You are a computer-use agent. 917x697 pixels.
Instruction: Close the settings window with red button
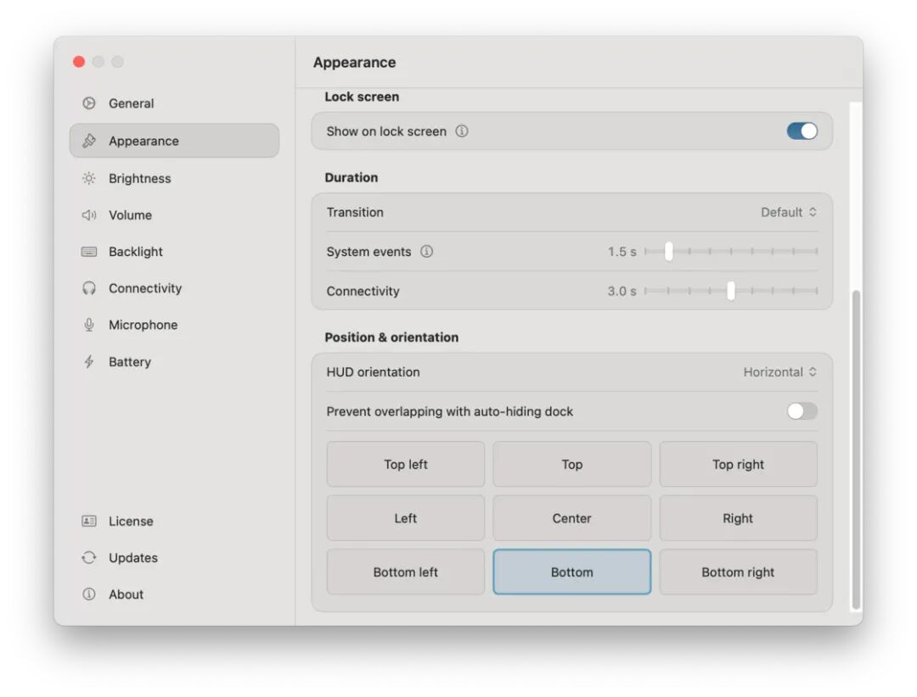tap(79, 62)
